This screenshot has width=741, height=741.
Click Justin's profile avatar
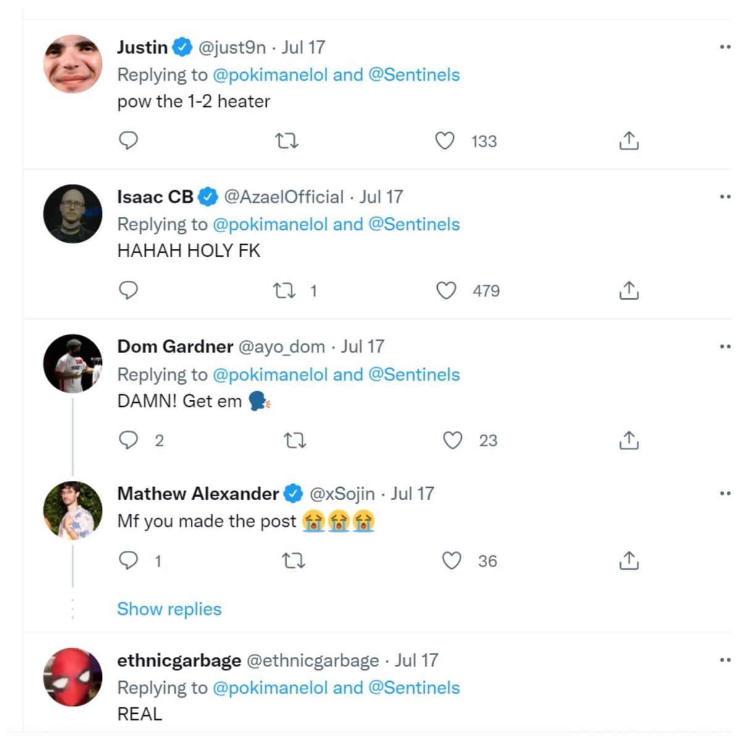click(73, 64)
